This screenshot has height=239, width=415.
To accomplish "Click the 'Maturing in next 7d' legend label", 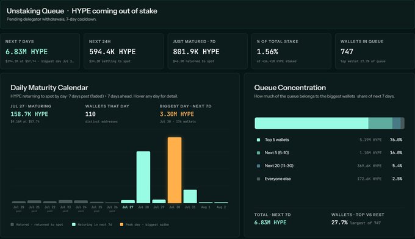I will (x=95, y=224).
